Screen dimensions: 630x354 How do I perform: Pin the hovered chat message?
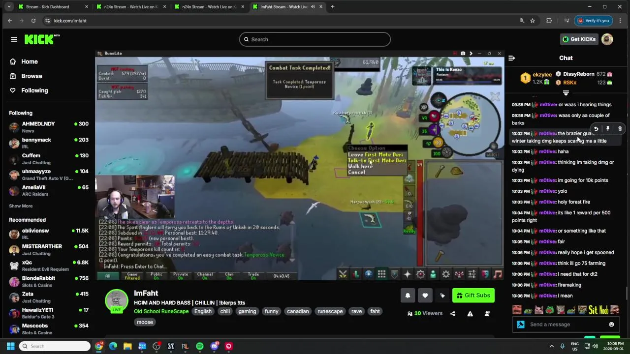608,129
